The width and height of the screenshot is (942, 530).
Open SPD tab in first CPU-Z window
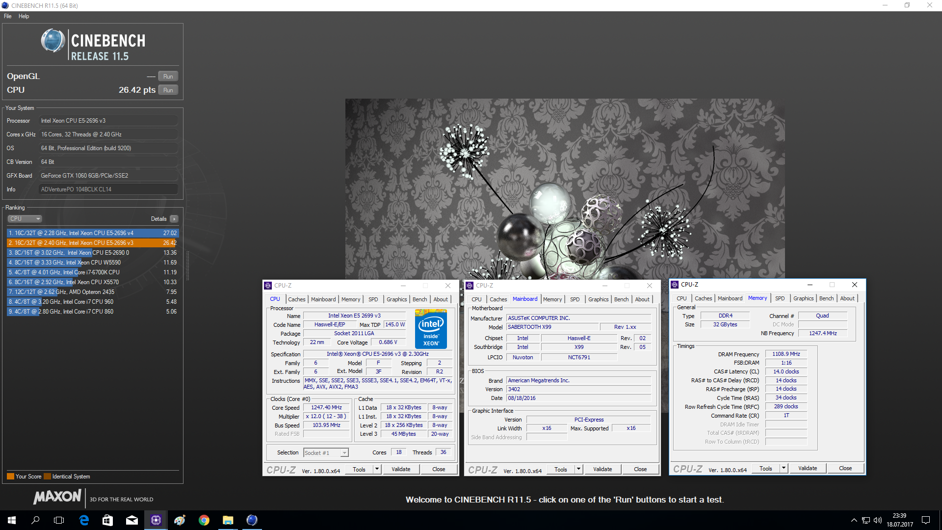373,299
